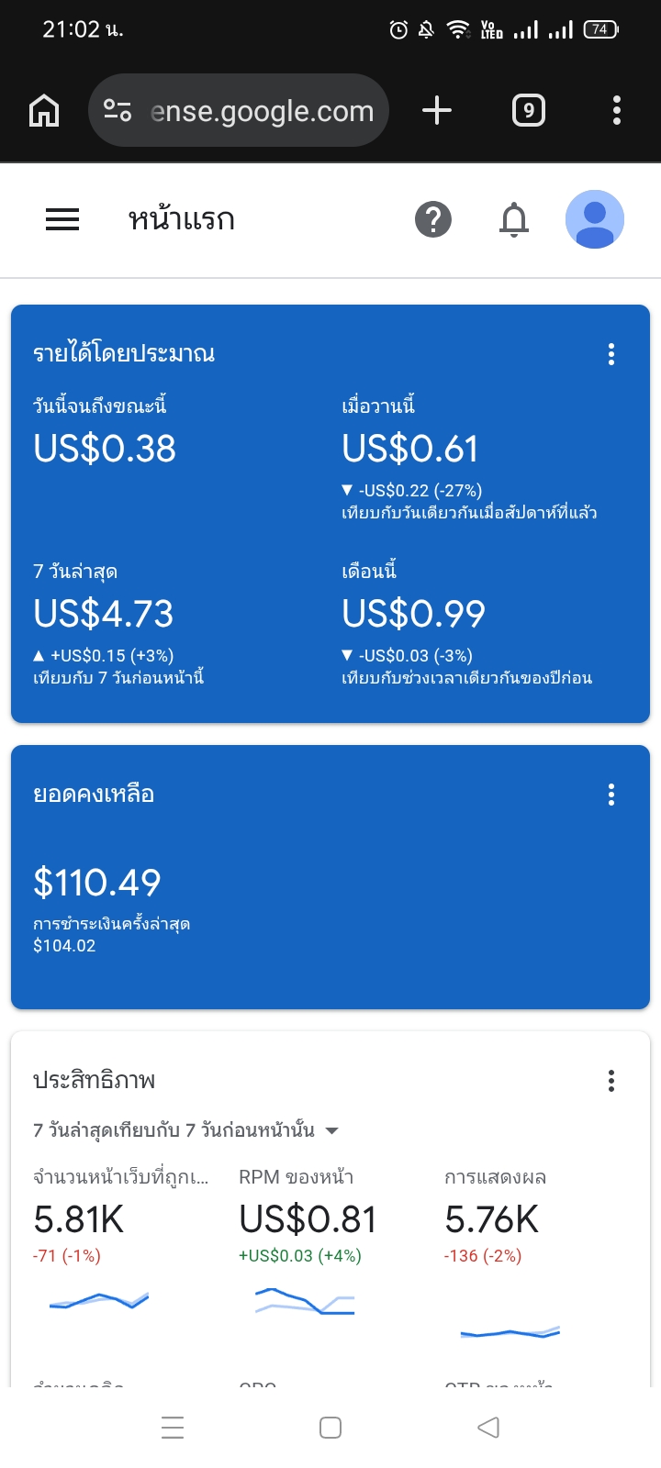Tap the browser home icon
This screenshot has height=1468, width=661.
click(44, 111)
